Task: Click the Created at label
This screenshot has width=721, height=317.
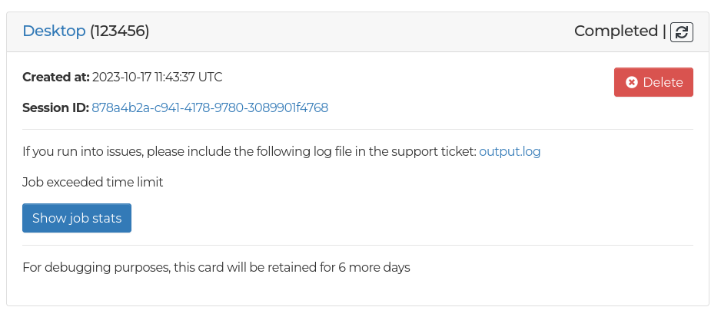Action: (56, 77)
